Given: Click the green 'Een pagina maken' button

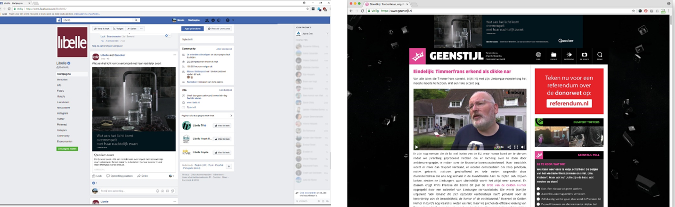Looking at the screenshot, I should 67,149.
